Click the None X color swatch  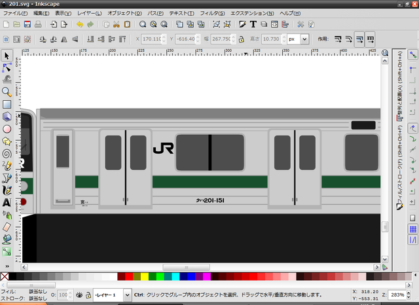point(5,276)
